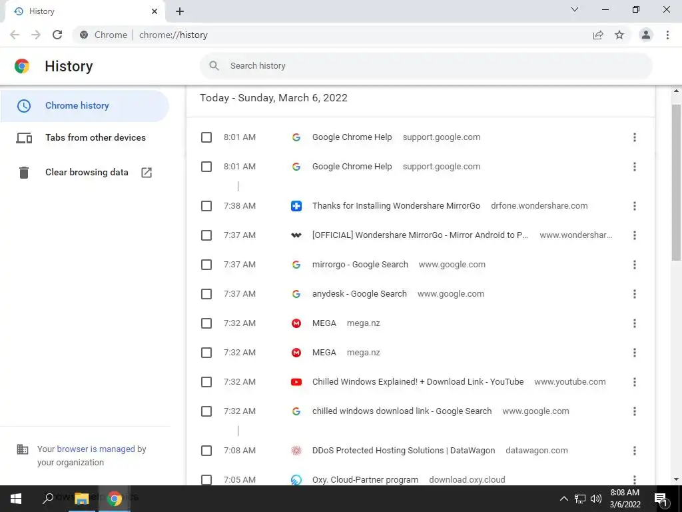
Task: Open the mirrorgo - Google Search link
Action: pyautogui.click(x=360, y=265)
